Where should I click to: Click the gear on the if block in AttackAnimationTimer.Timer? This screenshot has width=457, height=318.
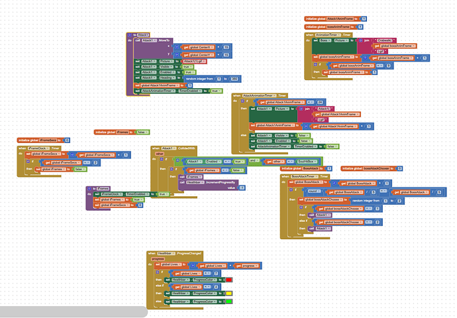coord(244,101)
